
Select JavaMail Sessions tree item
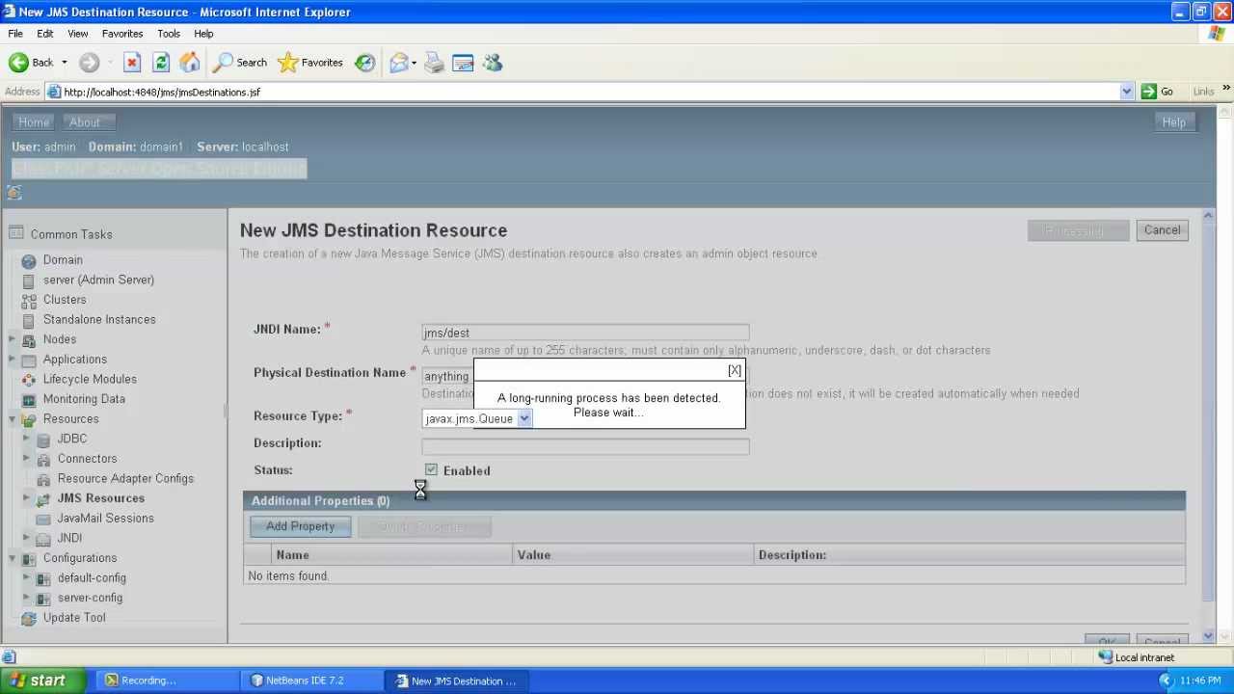click(105, 519)
